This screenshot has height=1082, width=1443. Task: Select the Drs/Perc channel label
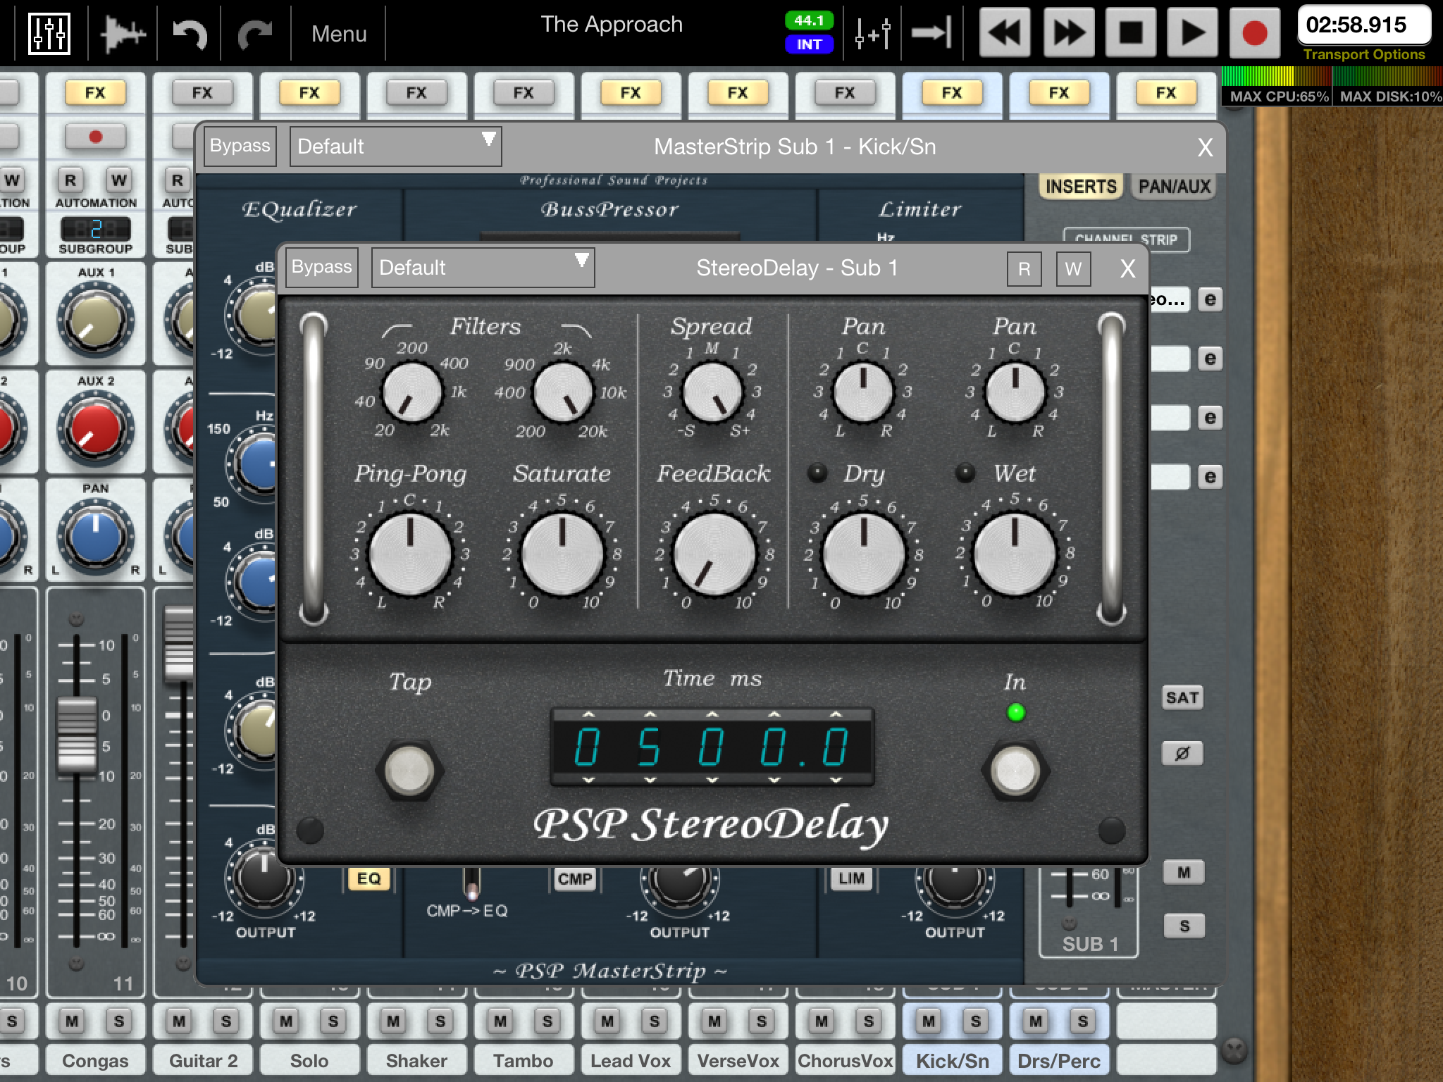1059,1061
